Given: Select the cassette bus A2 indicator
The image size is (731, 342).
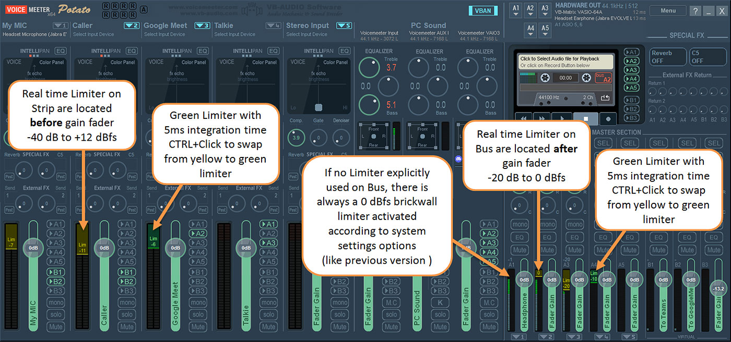Looking at the screenshot, I should pyautogui.click(x=604, y=78).
